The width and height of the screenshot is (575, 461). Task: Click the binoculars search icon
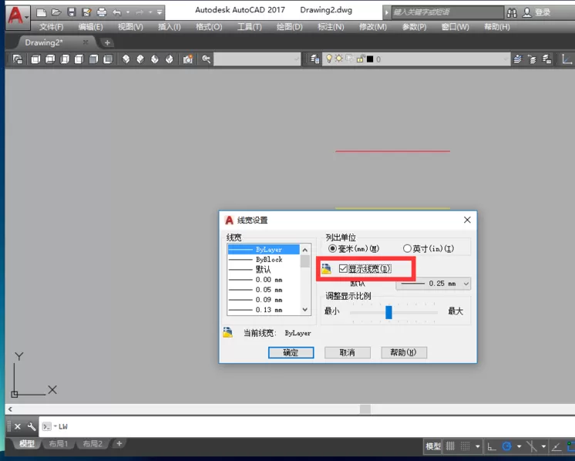point(512,13)
